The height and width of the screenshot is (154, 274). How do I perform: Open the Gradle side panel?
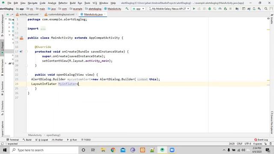(272, 19)
